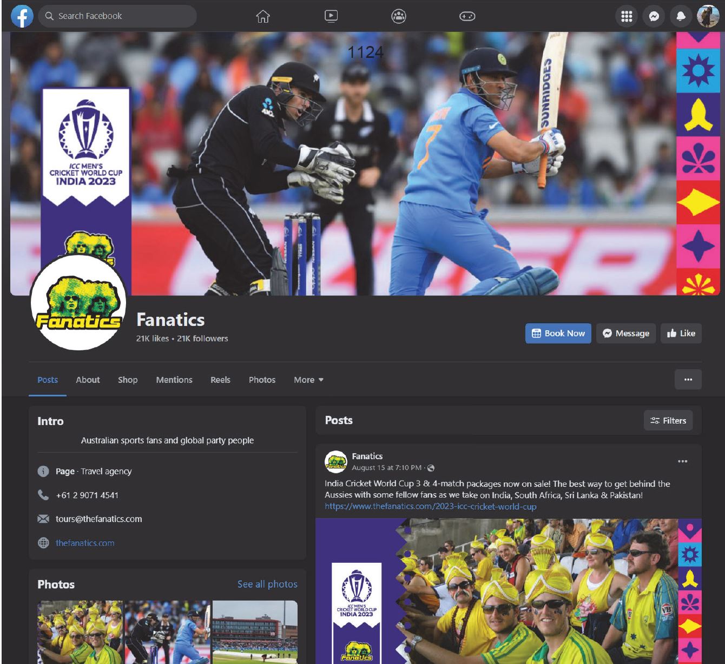Open the Home feed icon
Viewport: 725px width, 664px height.
coord(262,16)
